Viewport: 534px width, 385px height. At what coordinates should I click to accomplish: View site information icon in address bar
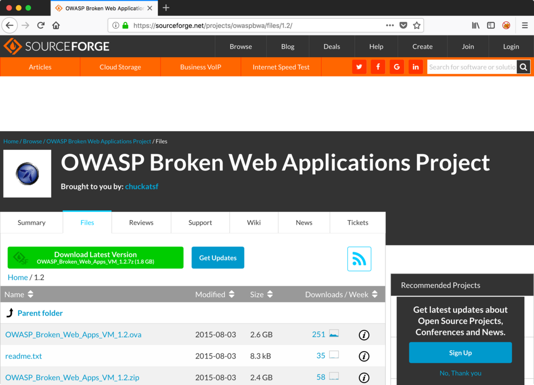(x=116, y=25)
